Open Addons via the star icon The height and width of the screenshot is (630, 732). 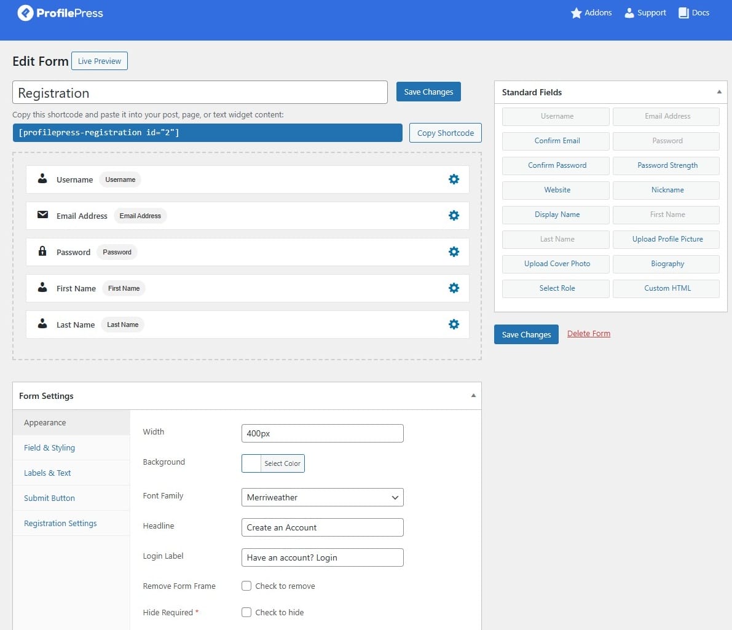point(576,13)
